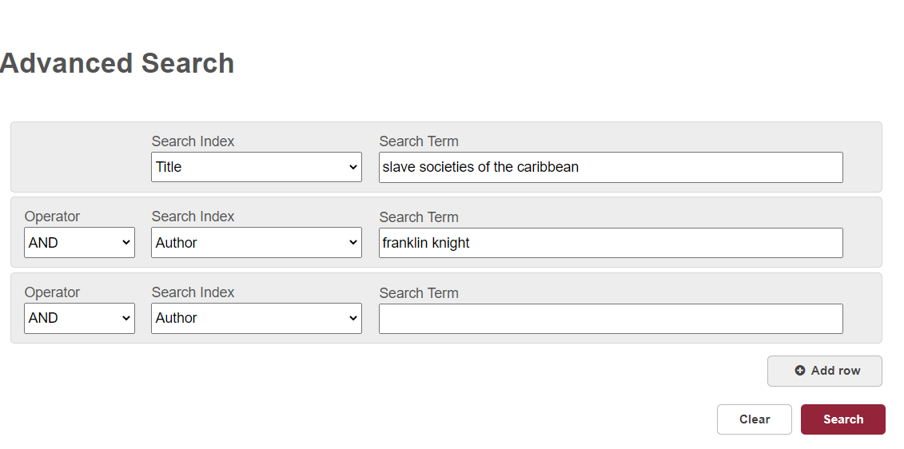Click the second row's 'Search Term' label

(419, 217)
